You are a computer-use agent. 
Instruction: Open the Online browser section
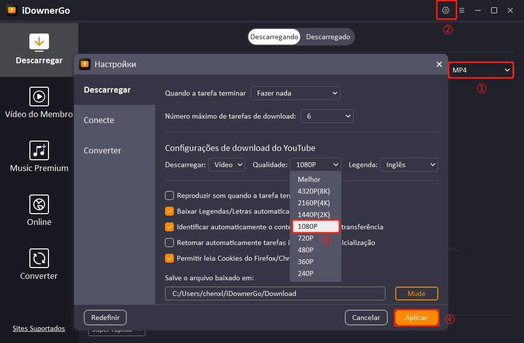(x=39, y=211)
